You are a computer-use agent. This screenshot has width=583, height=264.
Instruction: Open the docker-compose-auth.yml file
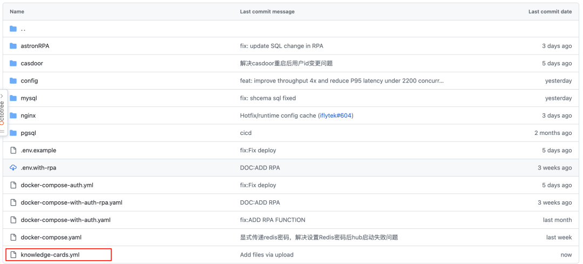(57, 185)
